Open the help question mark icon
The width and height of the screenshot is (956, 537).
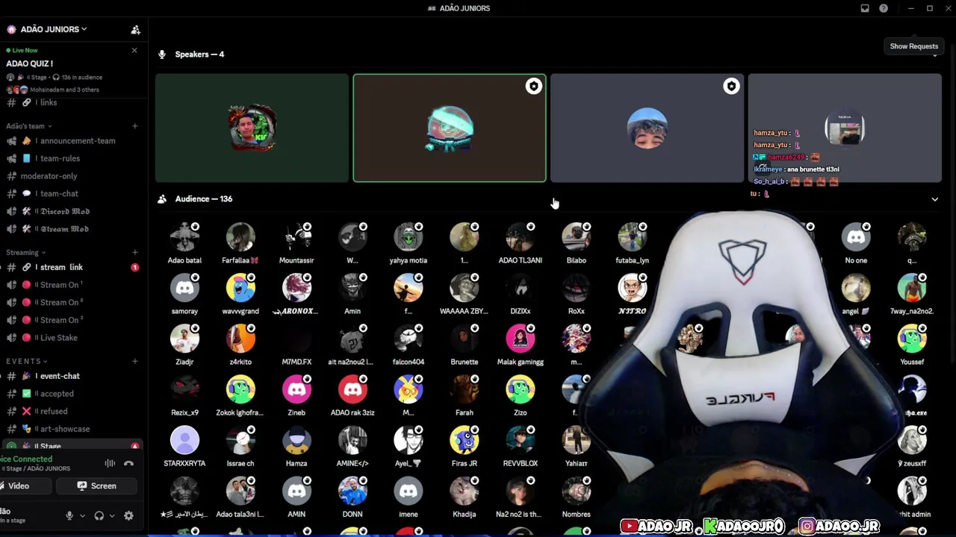pos(884,8)
